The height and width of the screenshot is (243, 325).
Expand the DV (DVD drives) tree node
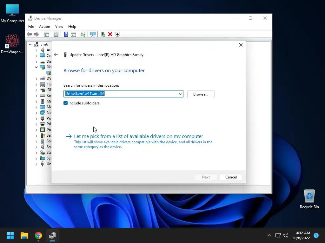(36, 78)
